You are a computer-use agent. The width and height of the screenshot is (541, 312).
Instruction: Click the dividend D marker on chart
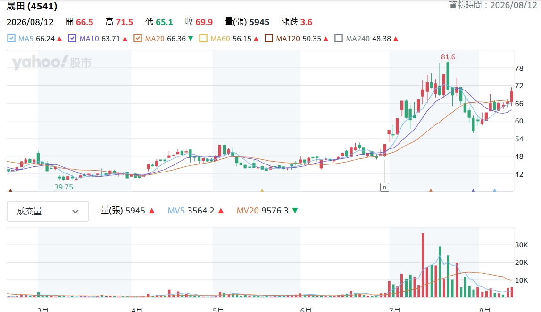384,187
